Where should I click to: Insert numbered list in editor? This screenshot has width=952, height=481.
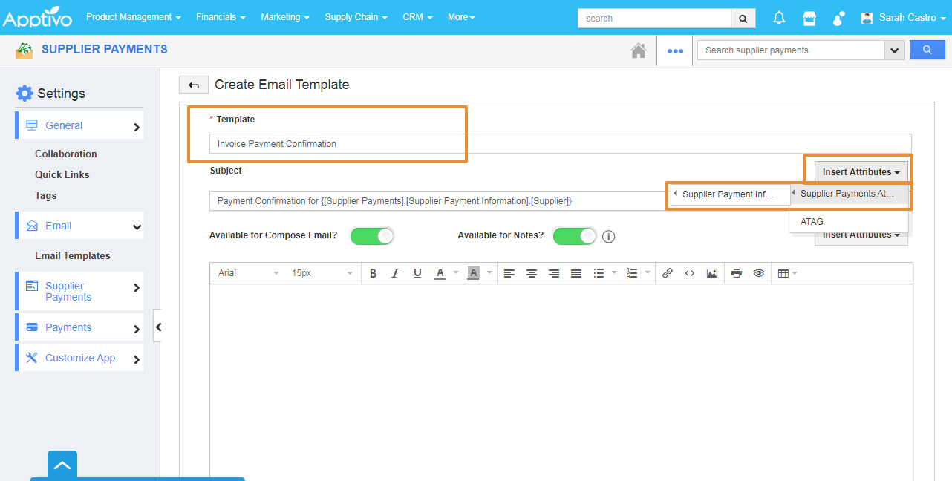click(x=632, y=273)
